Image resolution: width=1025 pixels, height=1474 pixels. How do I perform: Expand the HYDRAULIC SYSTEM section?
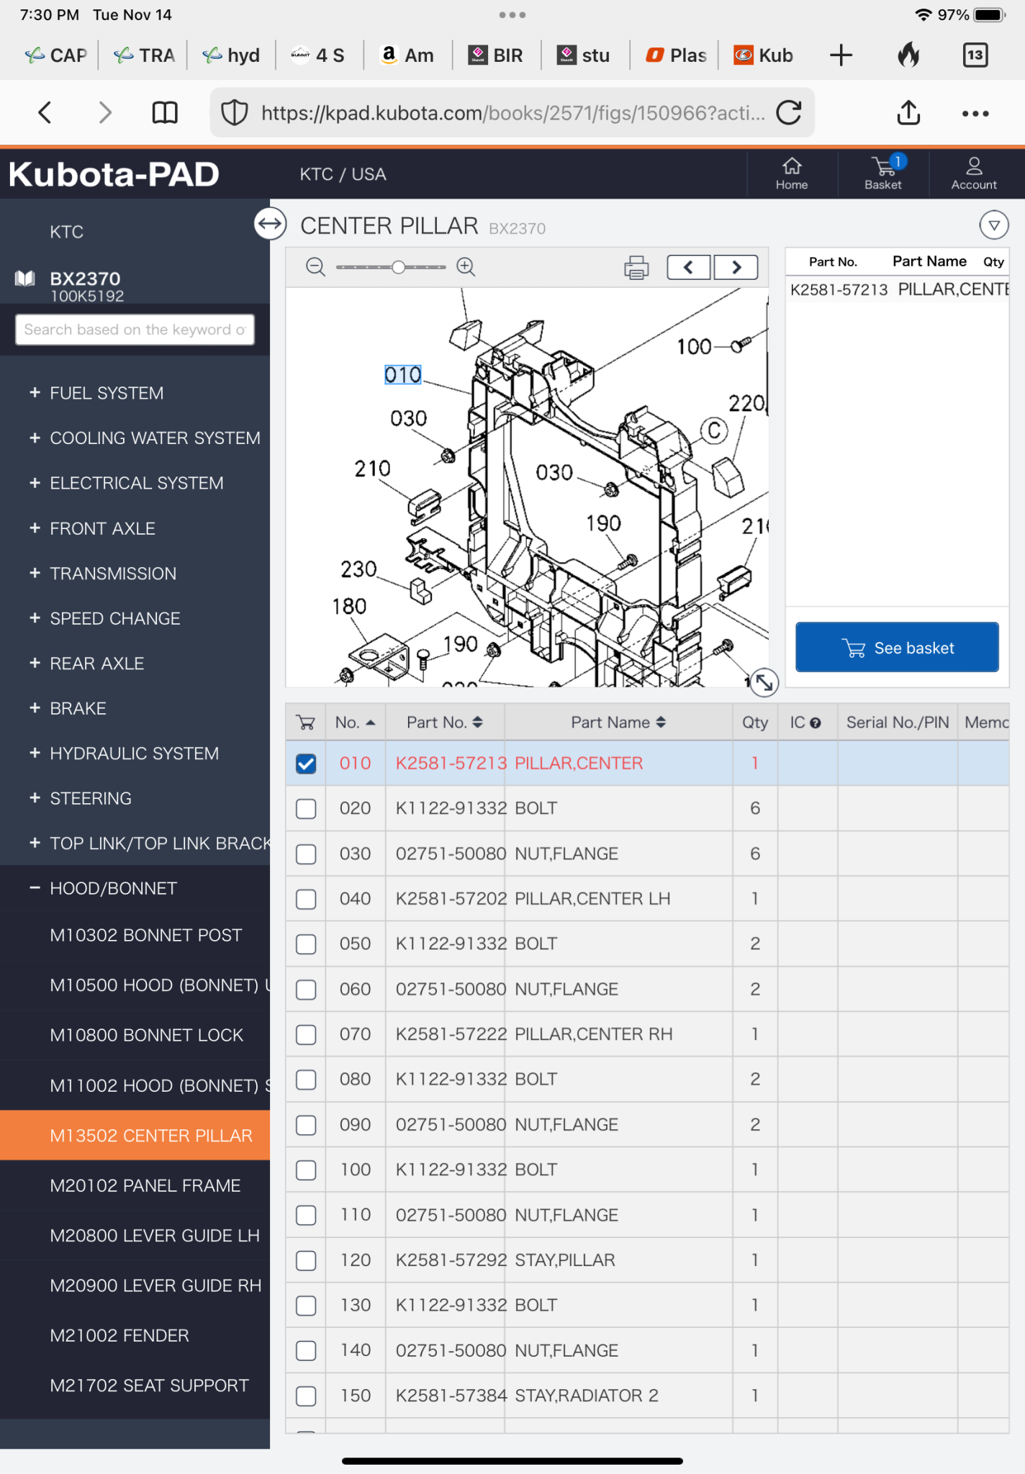[x=135, y=754]
